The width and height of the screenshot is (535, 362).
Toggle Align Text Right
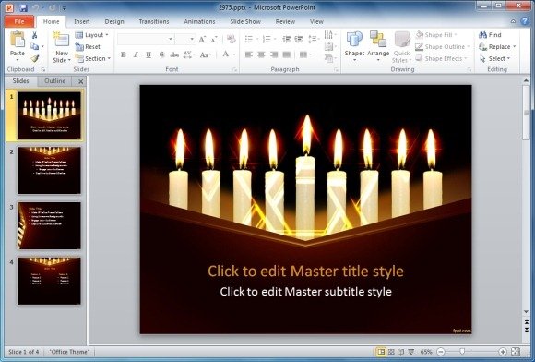[274, 54]
